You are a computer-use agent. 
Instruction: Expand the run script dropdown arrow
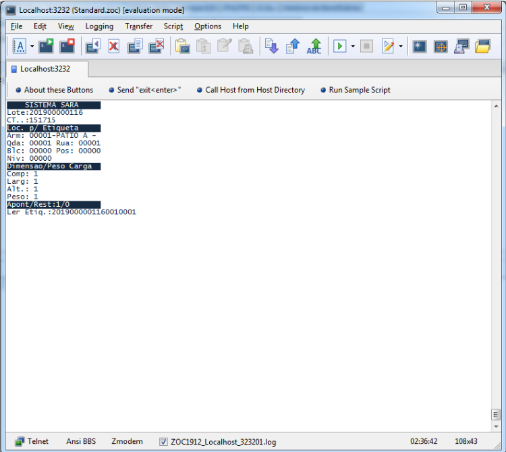pos(353,46)
